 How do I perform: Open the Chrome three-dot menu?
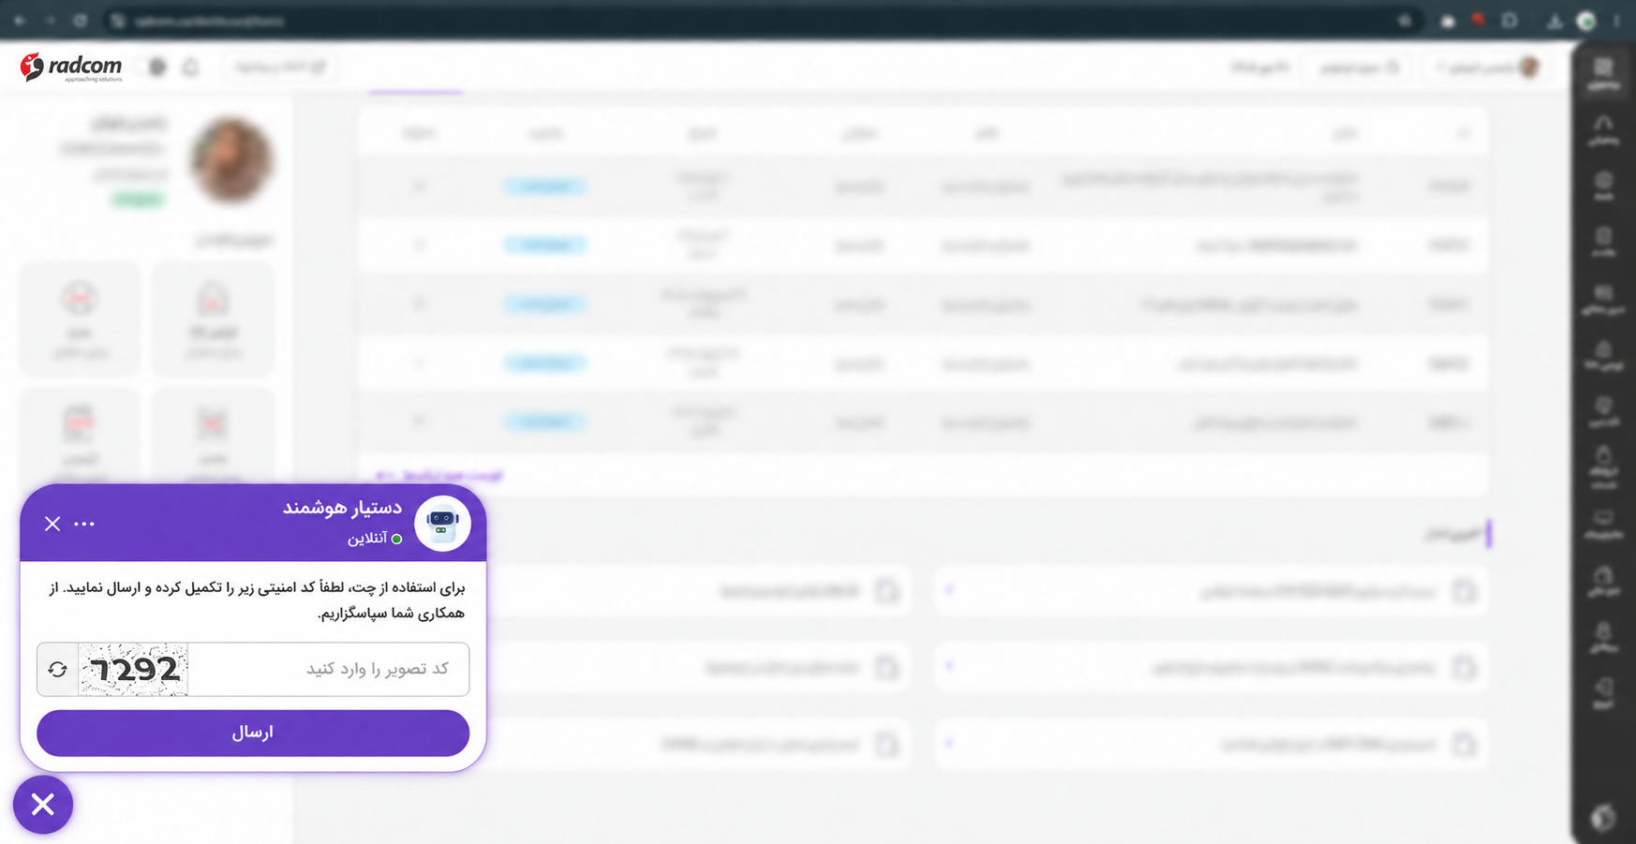(x=1616, y=21)
